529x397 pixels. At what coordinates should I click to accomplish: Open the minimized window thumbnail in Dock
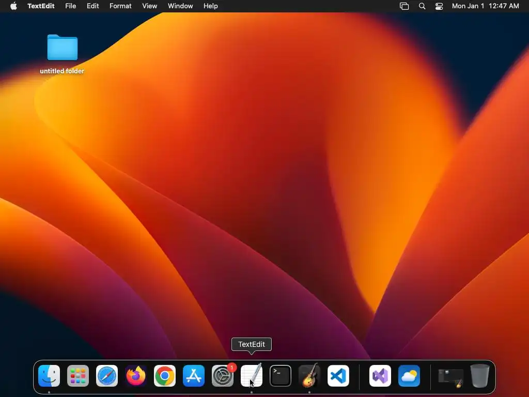(450, 377)
